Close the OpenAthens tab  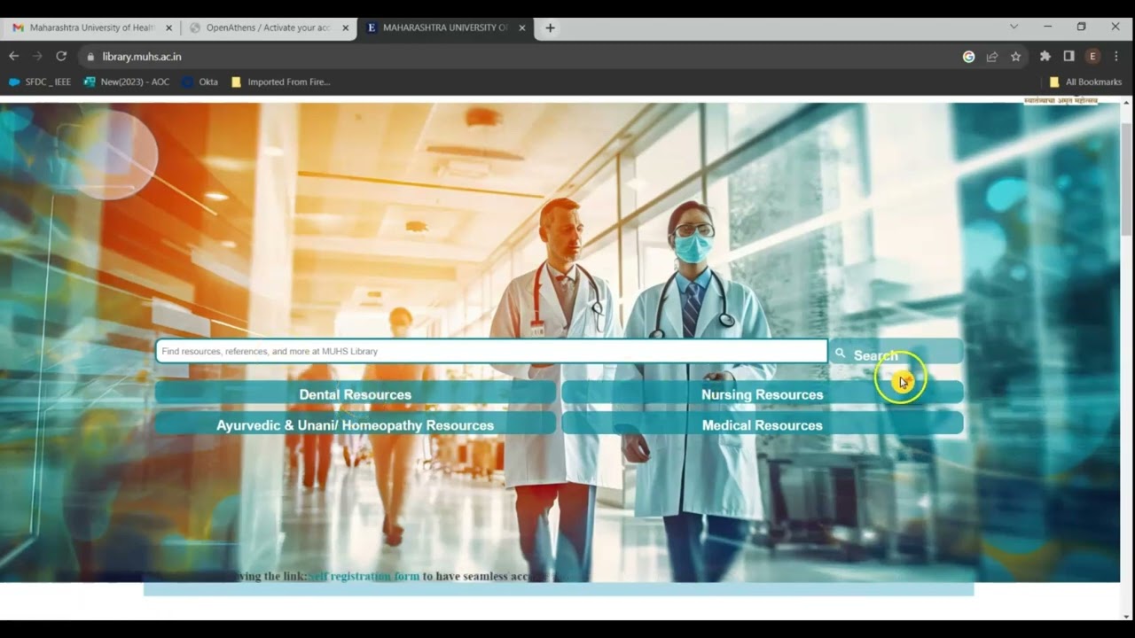pos(346,27)
